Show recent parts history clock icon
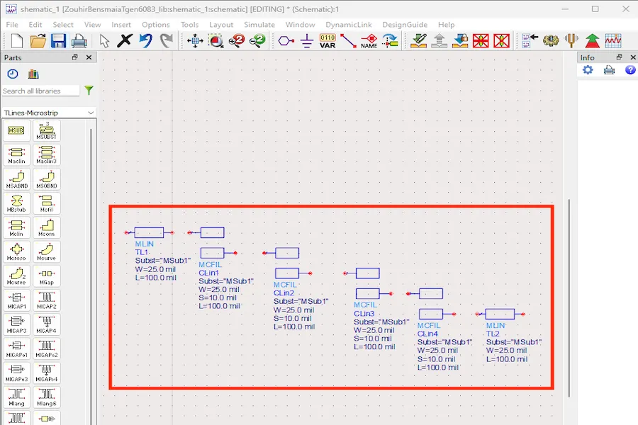Screen dimensions: 638x425 [13, 74]
